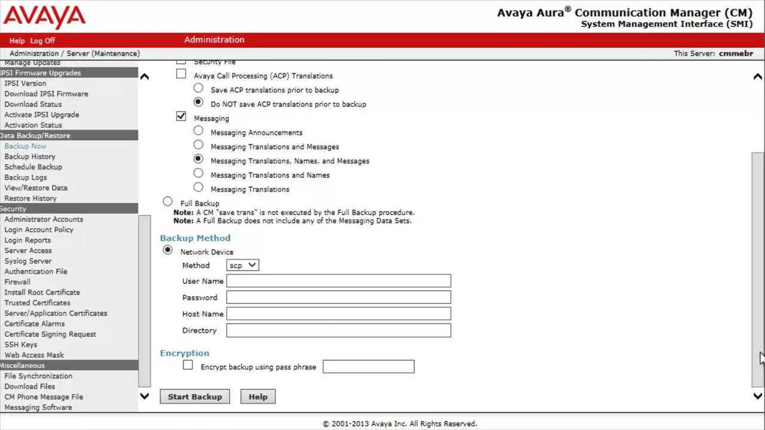Open Download Status link
This screenshot has width=765, height=430.
(33, 105)
